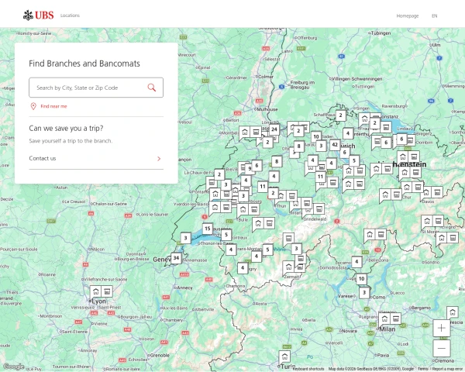
Task: Open the 9 locations cluster near Biel
Action: point(250,168)
